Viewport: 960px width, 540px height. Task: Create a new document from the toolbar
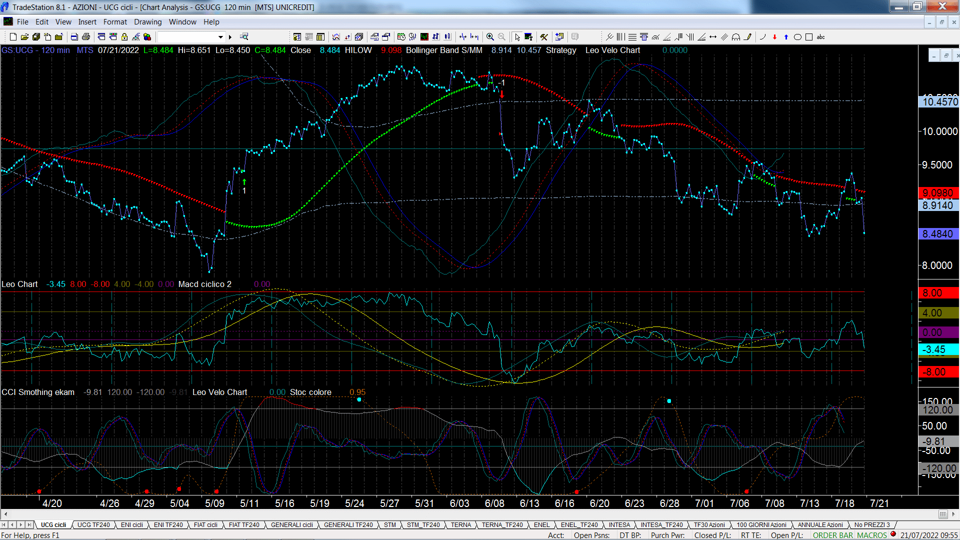(13, 37)
